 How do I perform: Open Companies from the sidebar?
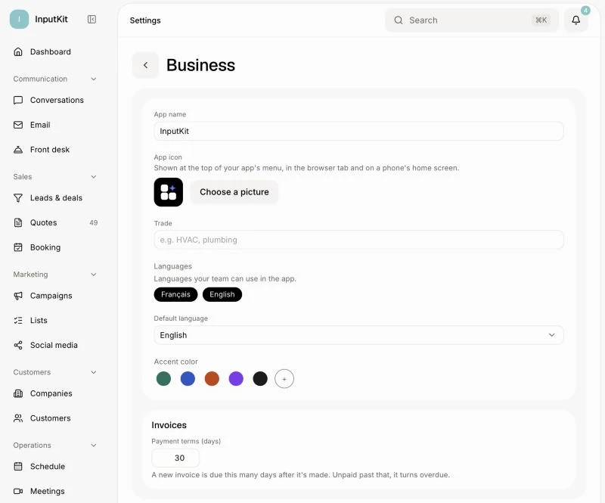coord(54,393)
